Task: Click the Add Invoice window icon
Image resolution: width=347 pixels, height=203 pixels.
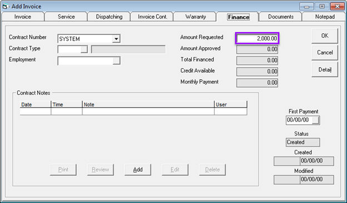Action: (x=5, y=7)
